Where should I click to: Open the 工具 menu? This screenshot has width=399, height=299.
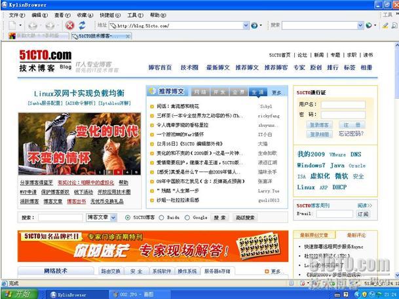coord(135,15)
